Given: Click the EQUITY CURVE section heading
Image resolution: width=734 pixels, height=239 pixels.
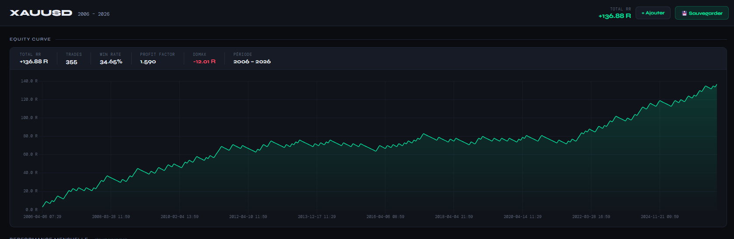Looking at the screenshot, I should 30,39.
